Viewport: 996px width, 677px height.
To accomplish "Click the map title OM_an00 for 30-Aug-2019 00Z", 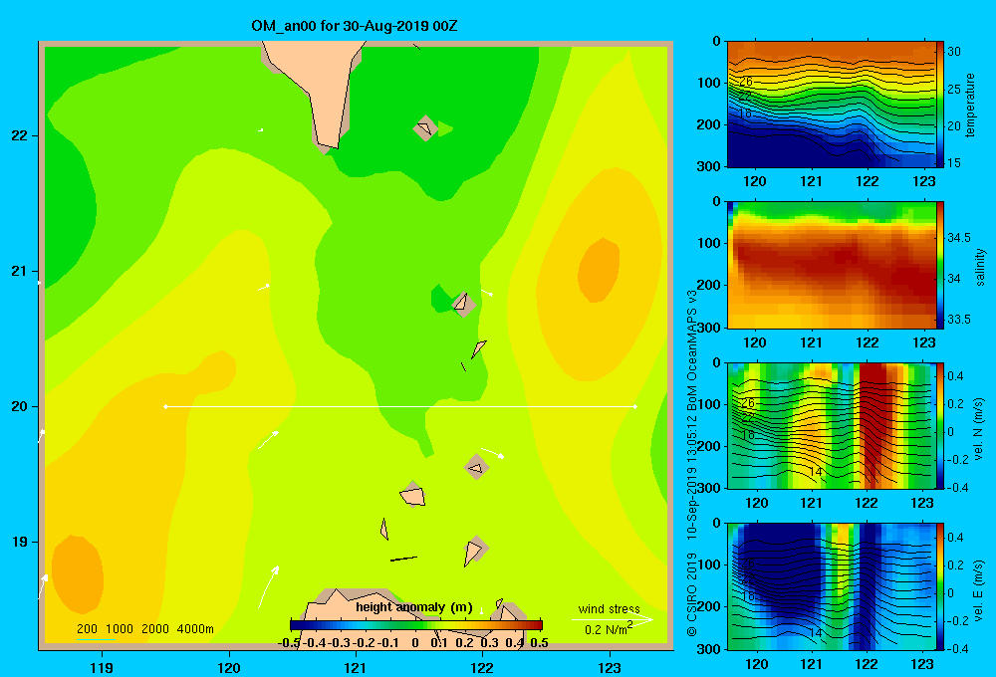I will point(355,26).
